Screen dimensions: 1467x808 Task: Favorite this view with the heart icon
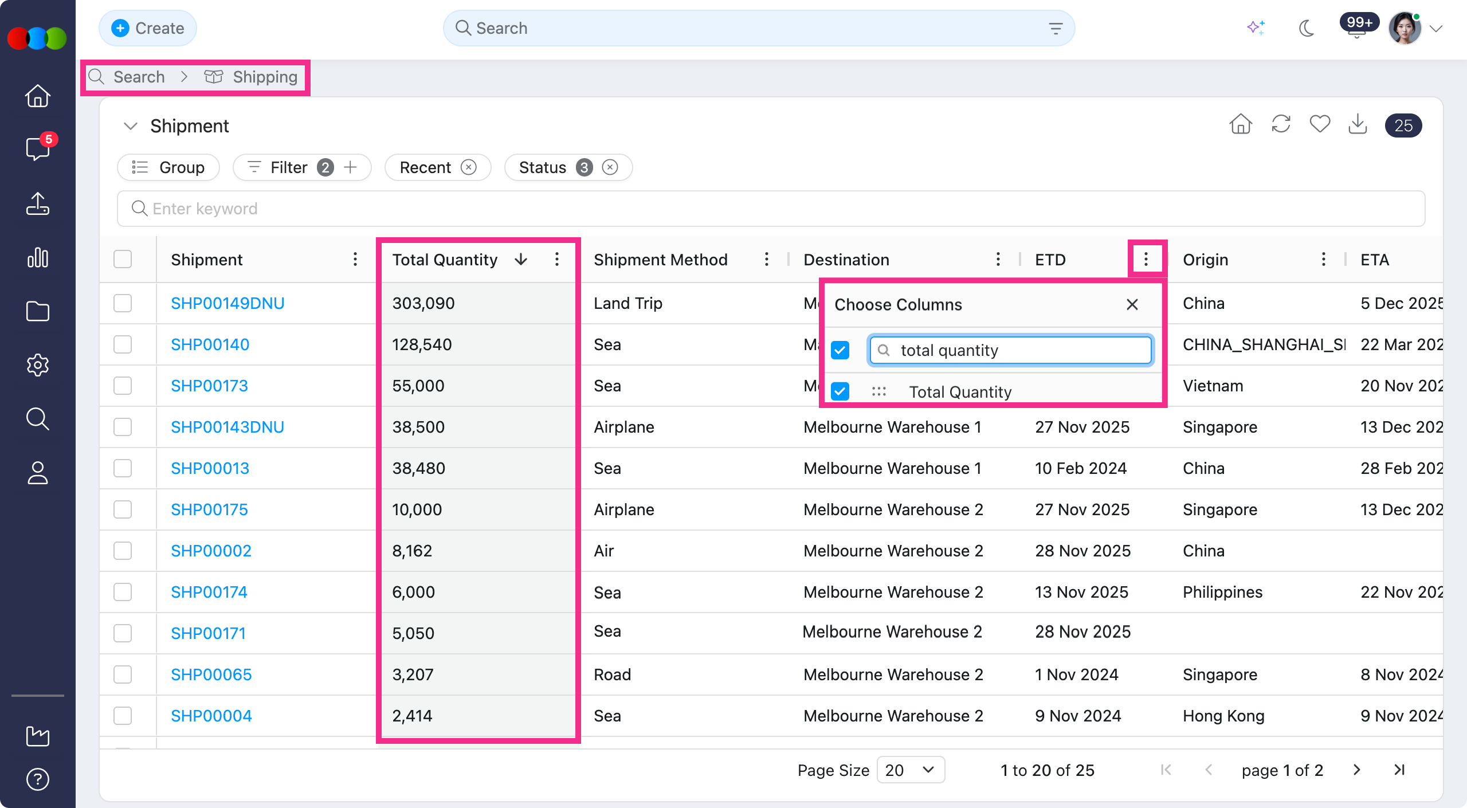[x=1320, y=124]
